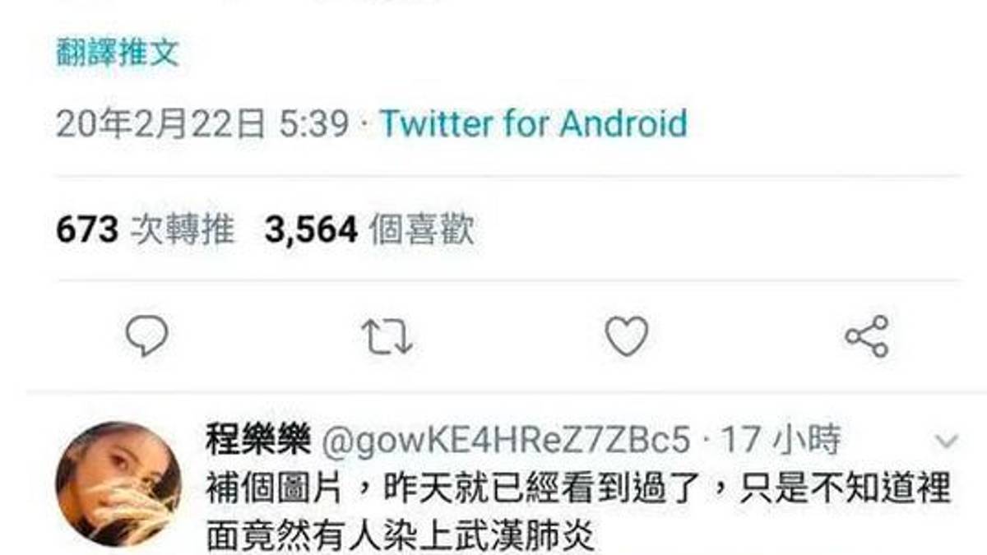Open 程樂樂's profile avatar
This screenshot has height=555, width=987.
click(118, 484)
